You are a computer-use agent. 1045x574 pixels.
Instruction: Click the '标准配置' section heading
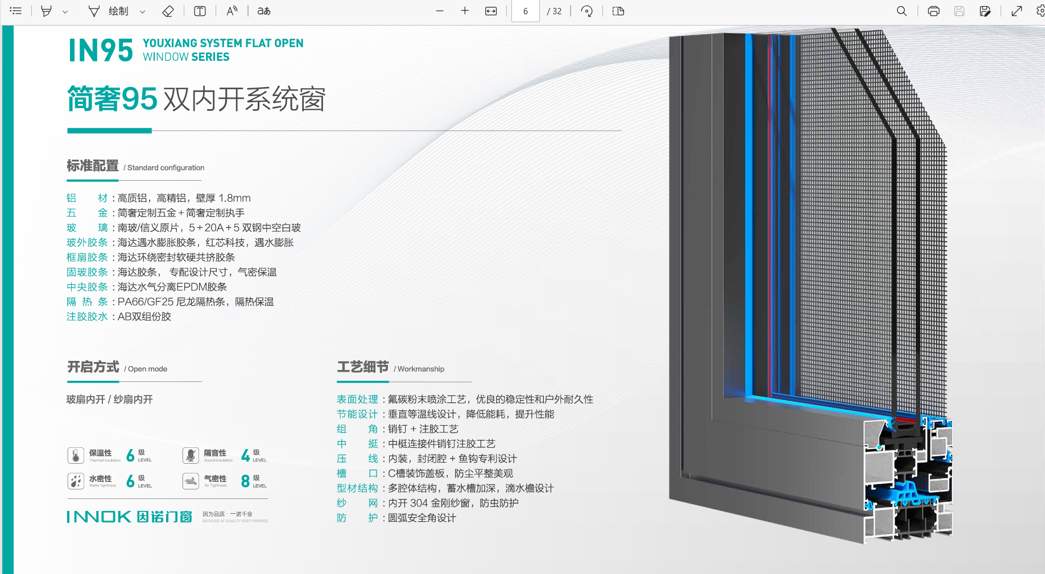coord(93,166)
